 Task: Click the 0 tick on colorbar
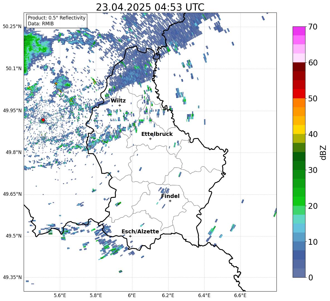pyautogui.click(x=310, y=278)
